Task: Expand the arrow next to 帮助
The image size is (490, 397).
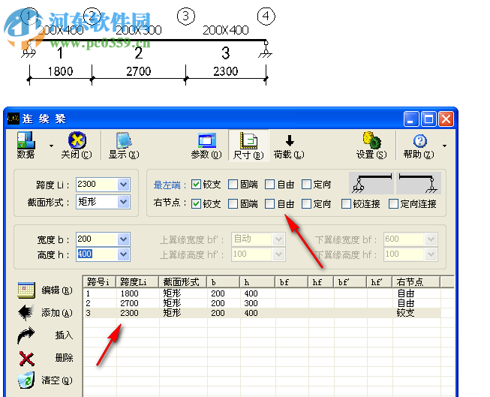Action: click(444, 146)
